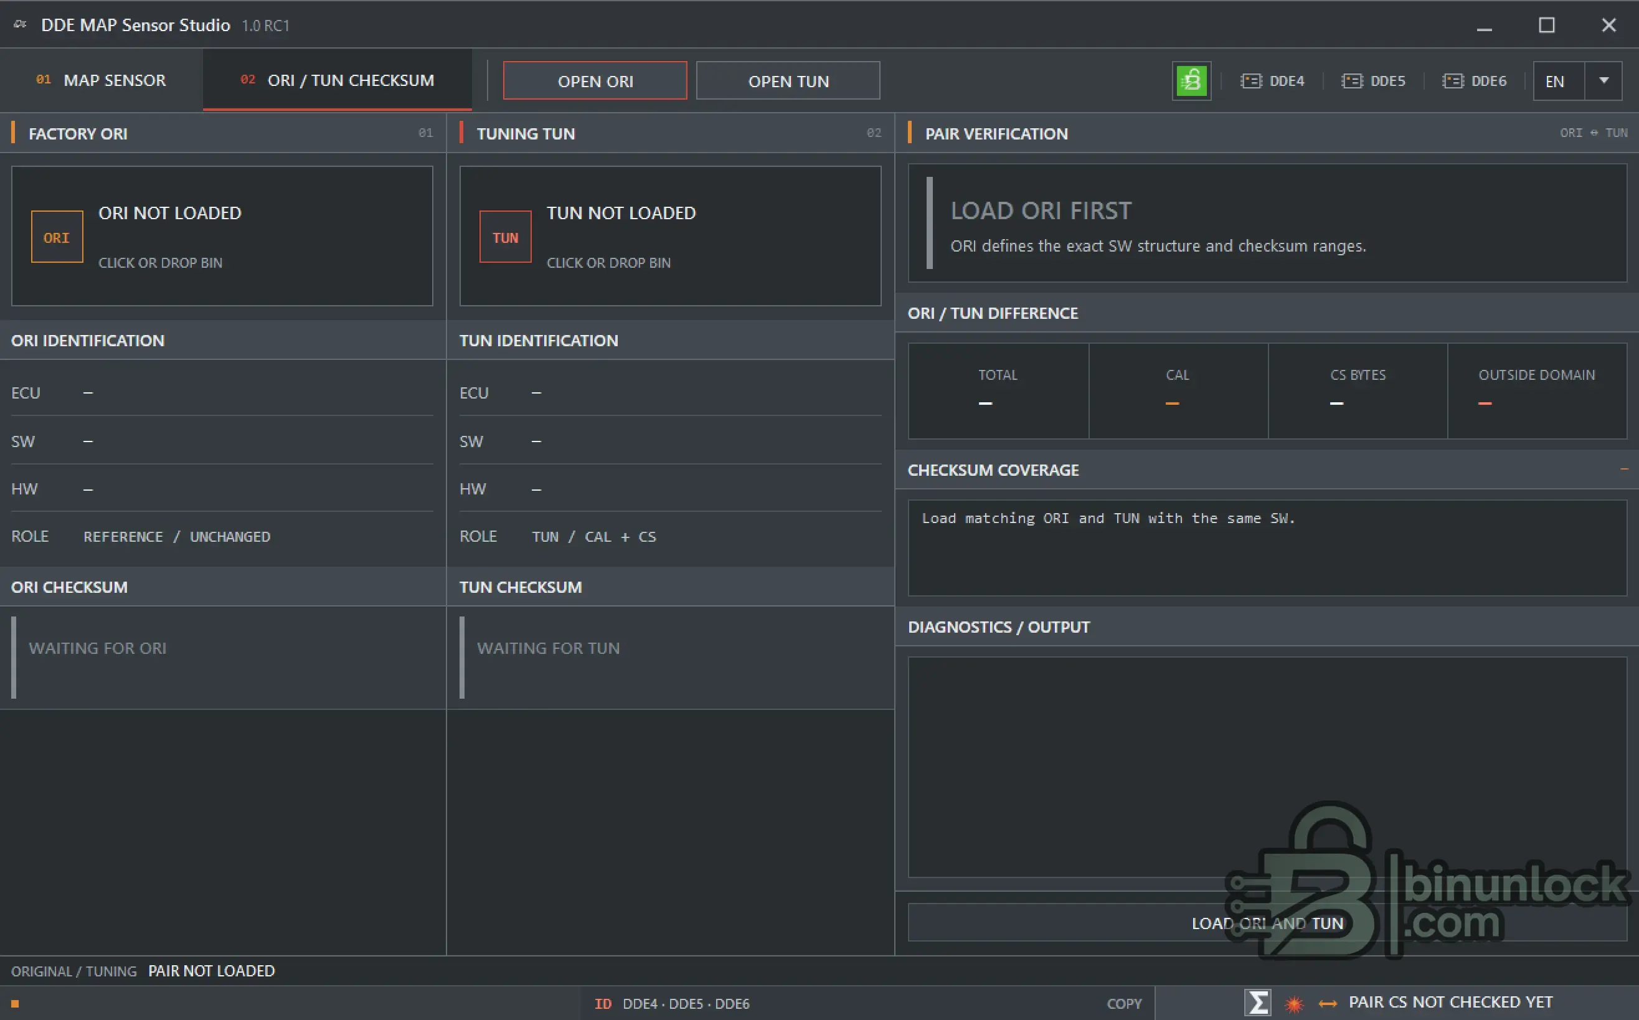Click the ECU row under TUN IDENTIFICATION
This screenshot has height=1020, width=1639.
[x=671, y=392]
